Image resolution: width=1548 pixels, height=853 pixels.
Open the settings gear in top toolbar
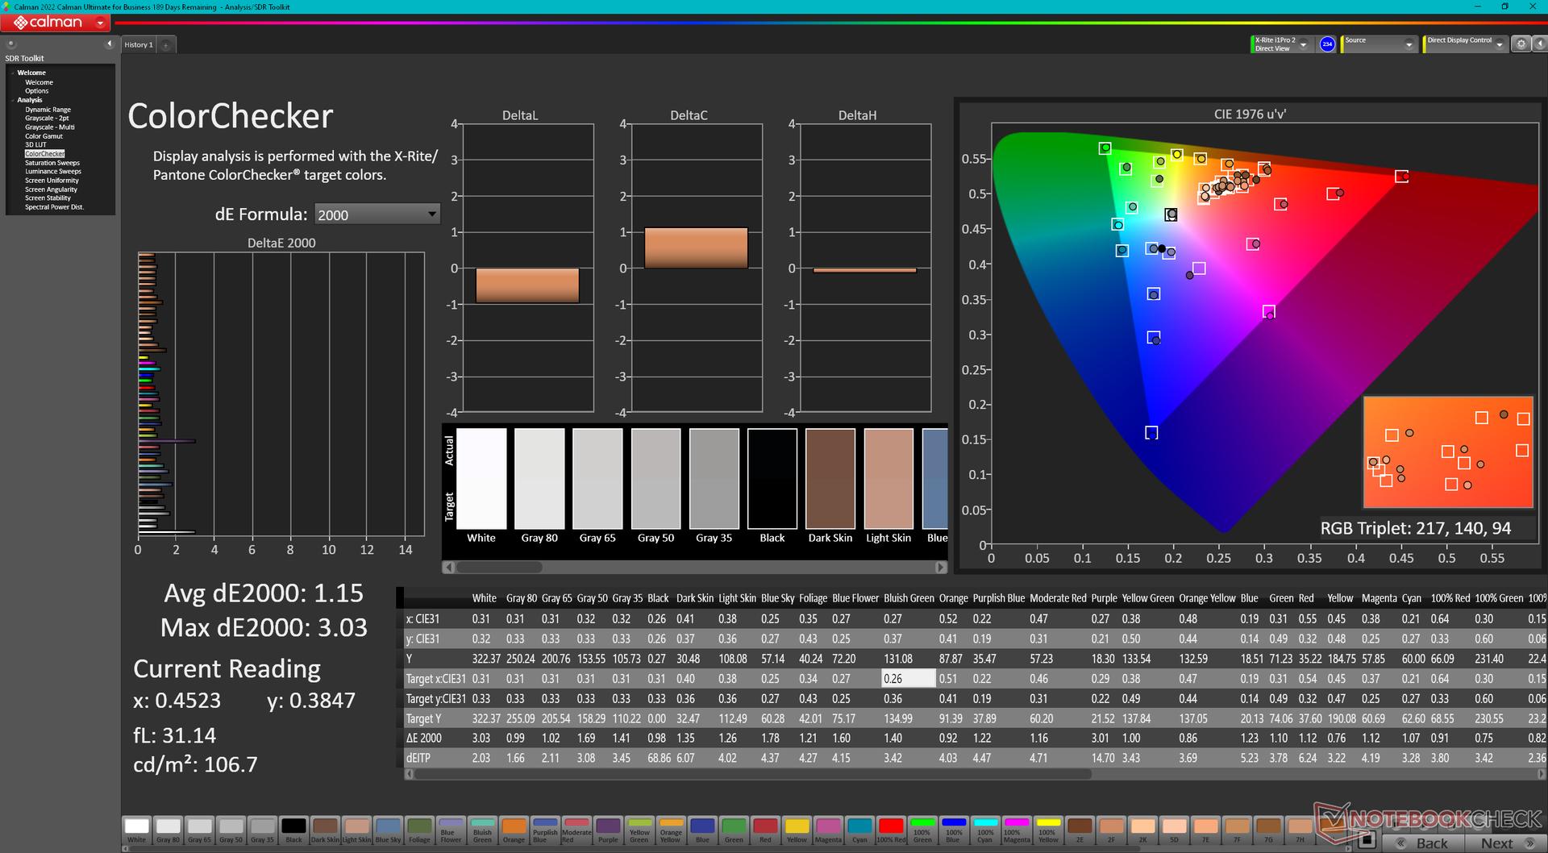1521,44
